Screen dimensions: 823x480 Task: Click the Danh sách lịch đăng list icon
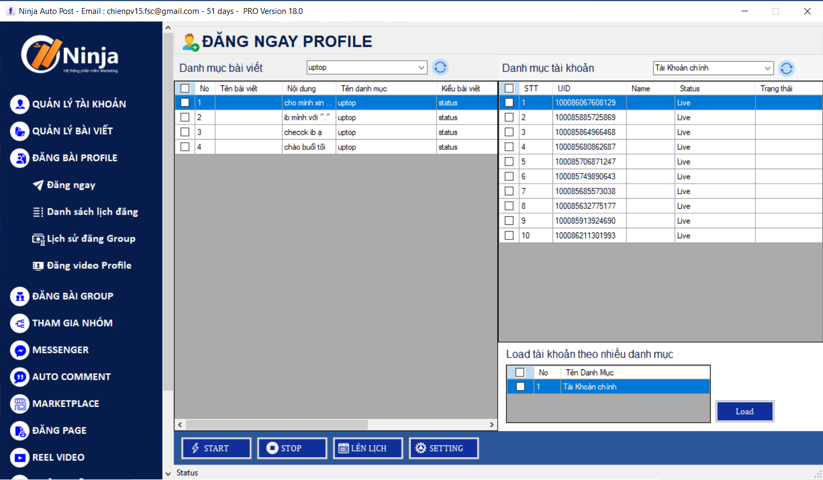pyautogui.click(x=38, y=212)
